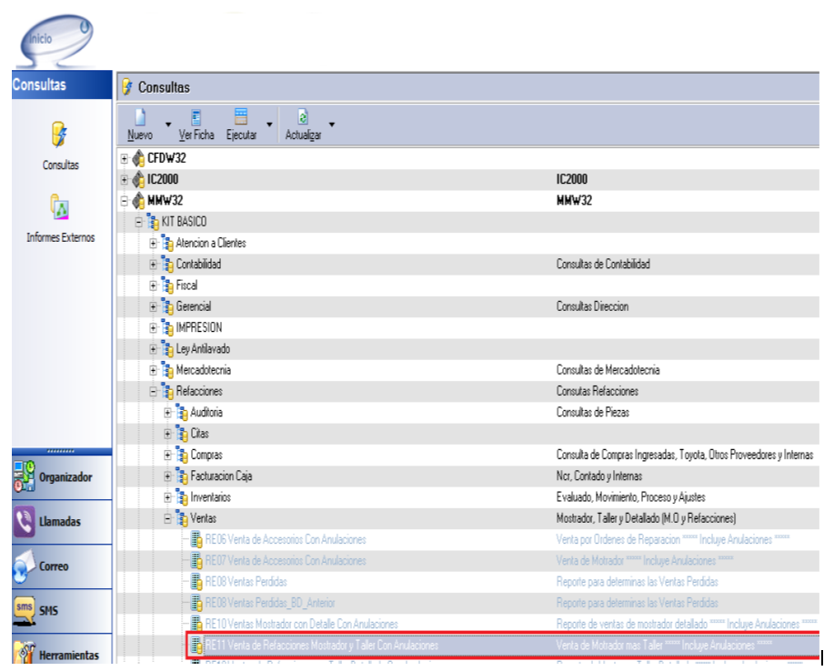Select the Auditoria folder label

[x=206, y=413]
